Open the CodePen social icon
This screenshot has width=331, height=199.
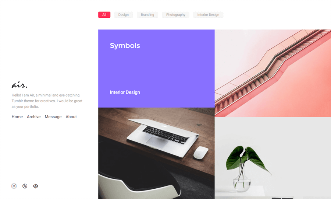click(x=36, y=186)
